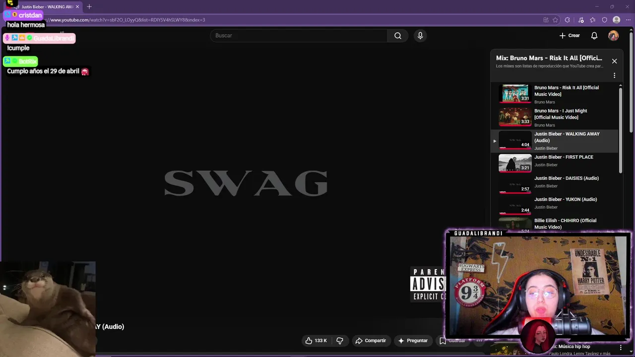The height and width of the screenshot is (357, 635).
Task: Open options for Música hip hop mix
Action: [621, 348]
